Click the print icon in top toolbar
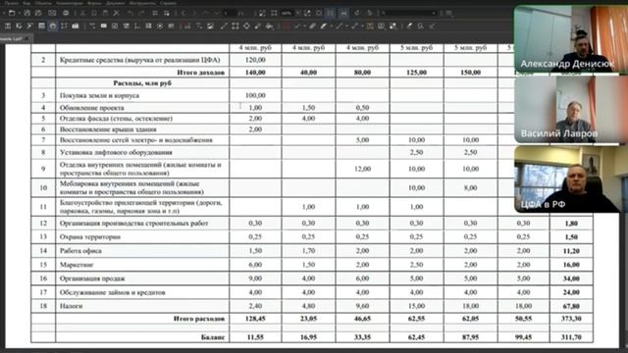 [x=66, y=13]
